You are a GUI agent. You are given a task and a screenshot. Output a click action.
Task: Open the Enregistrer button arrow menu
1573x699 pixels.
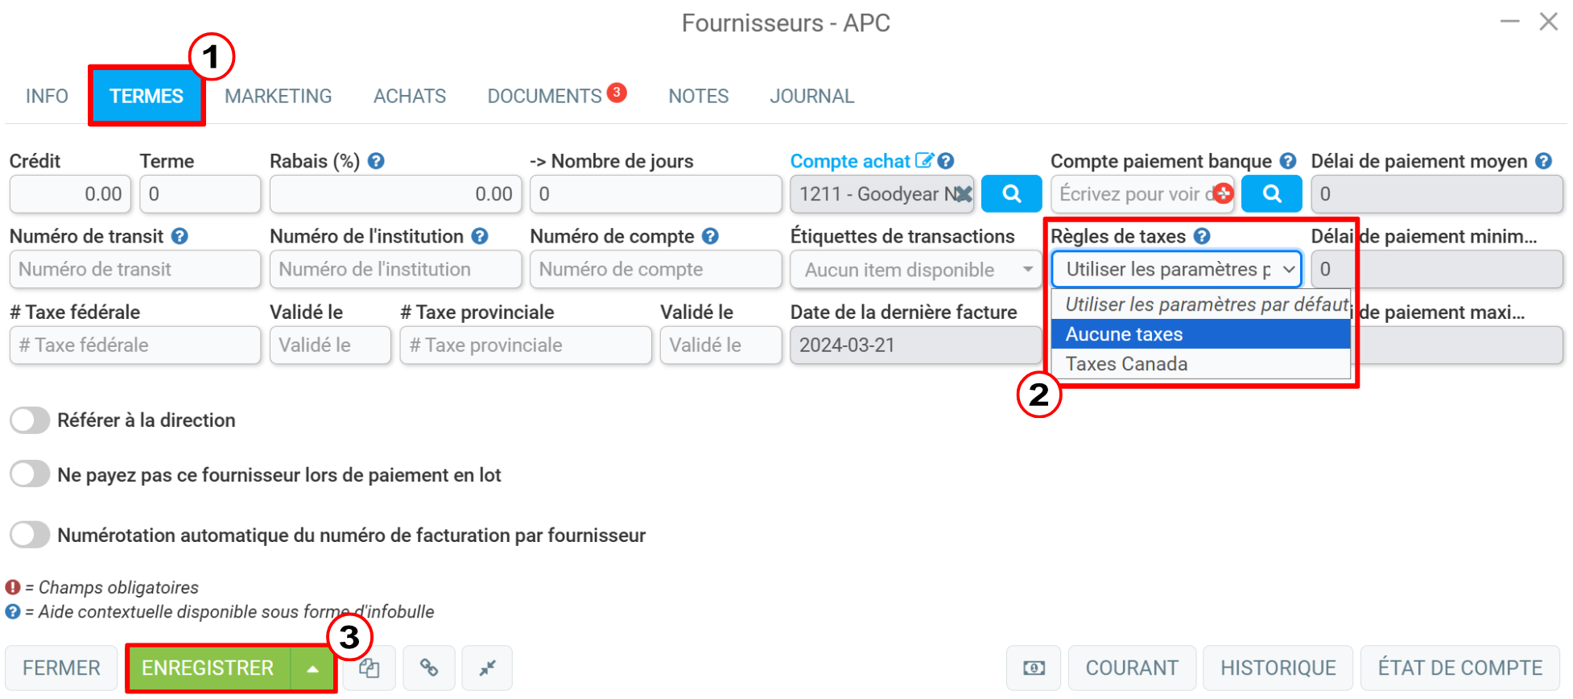(x=312, y=668)
